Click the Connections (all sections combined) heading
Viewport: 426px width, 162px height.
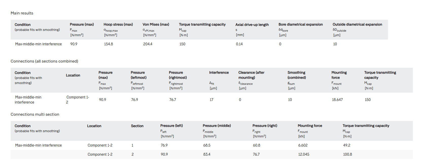point(44,61)
